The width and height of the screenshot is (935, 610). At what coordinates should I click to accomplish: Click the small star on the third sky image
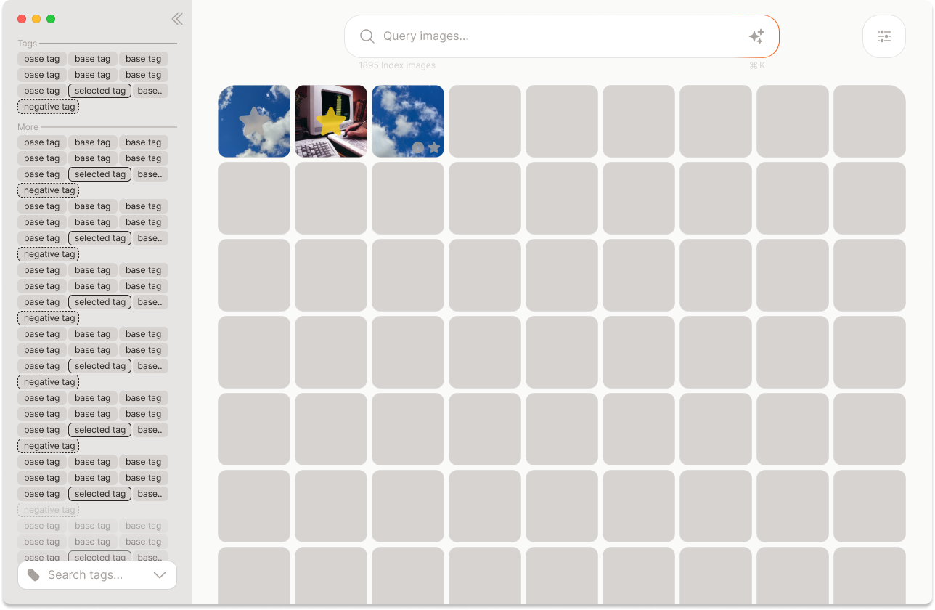coord(434,147)
